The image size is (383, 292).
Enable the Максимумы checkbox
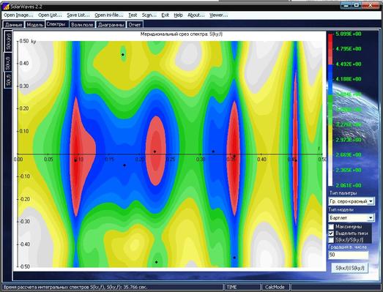pyautogui.click(x=331, y=227)
